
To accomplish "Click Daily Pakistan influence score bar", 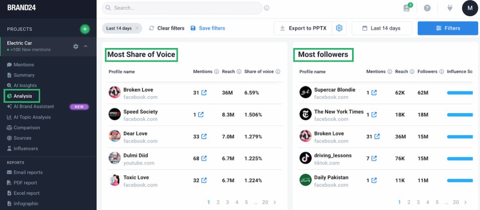I will point(460,181).
